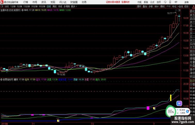195x125 pixels.
Task: Click the yellow vertical bar in indicator
Action: click(x=171, y=98)
